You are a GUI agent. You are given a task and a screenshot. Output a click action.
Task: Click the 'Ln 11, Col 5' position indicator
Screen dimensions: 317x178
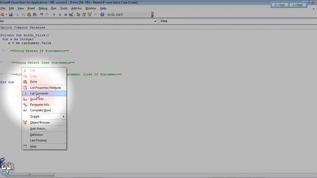115,14
